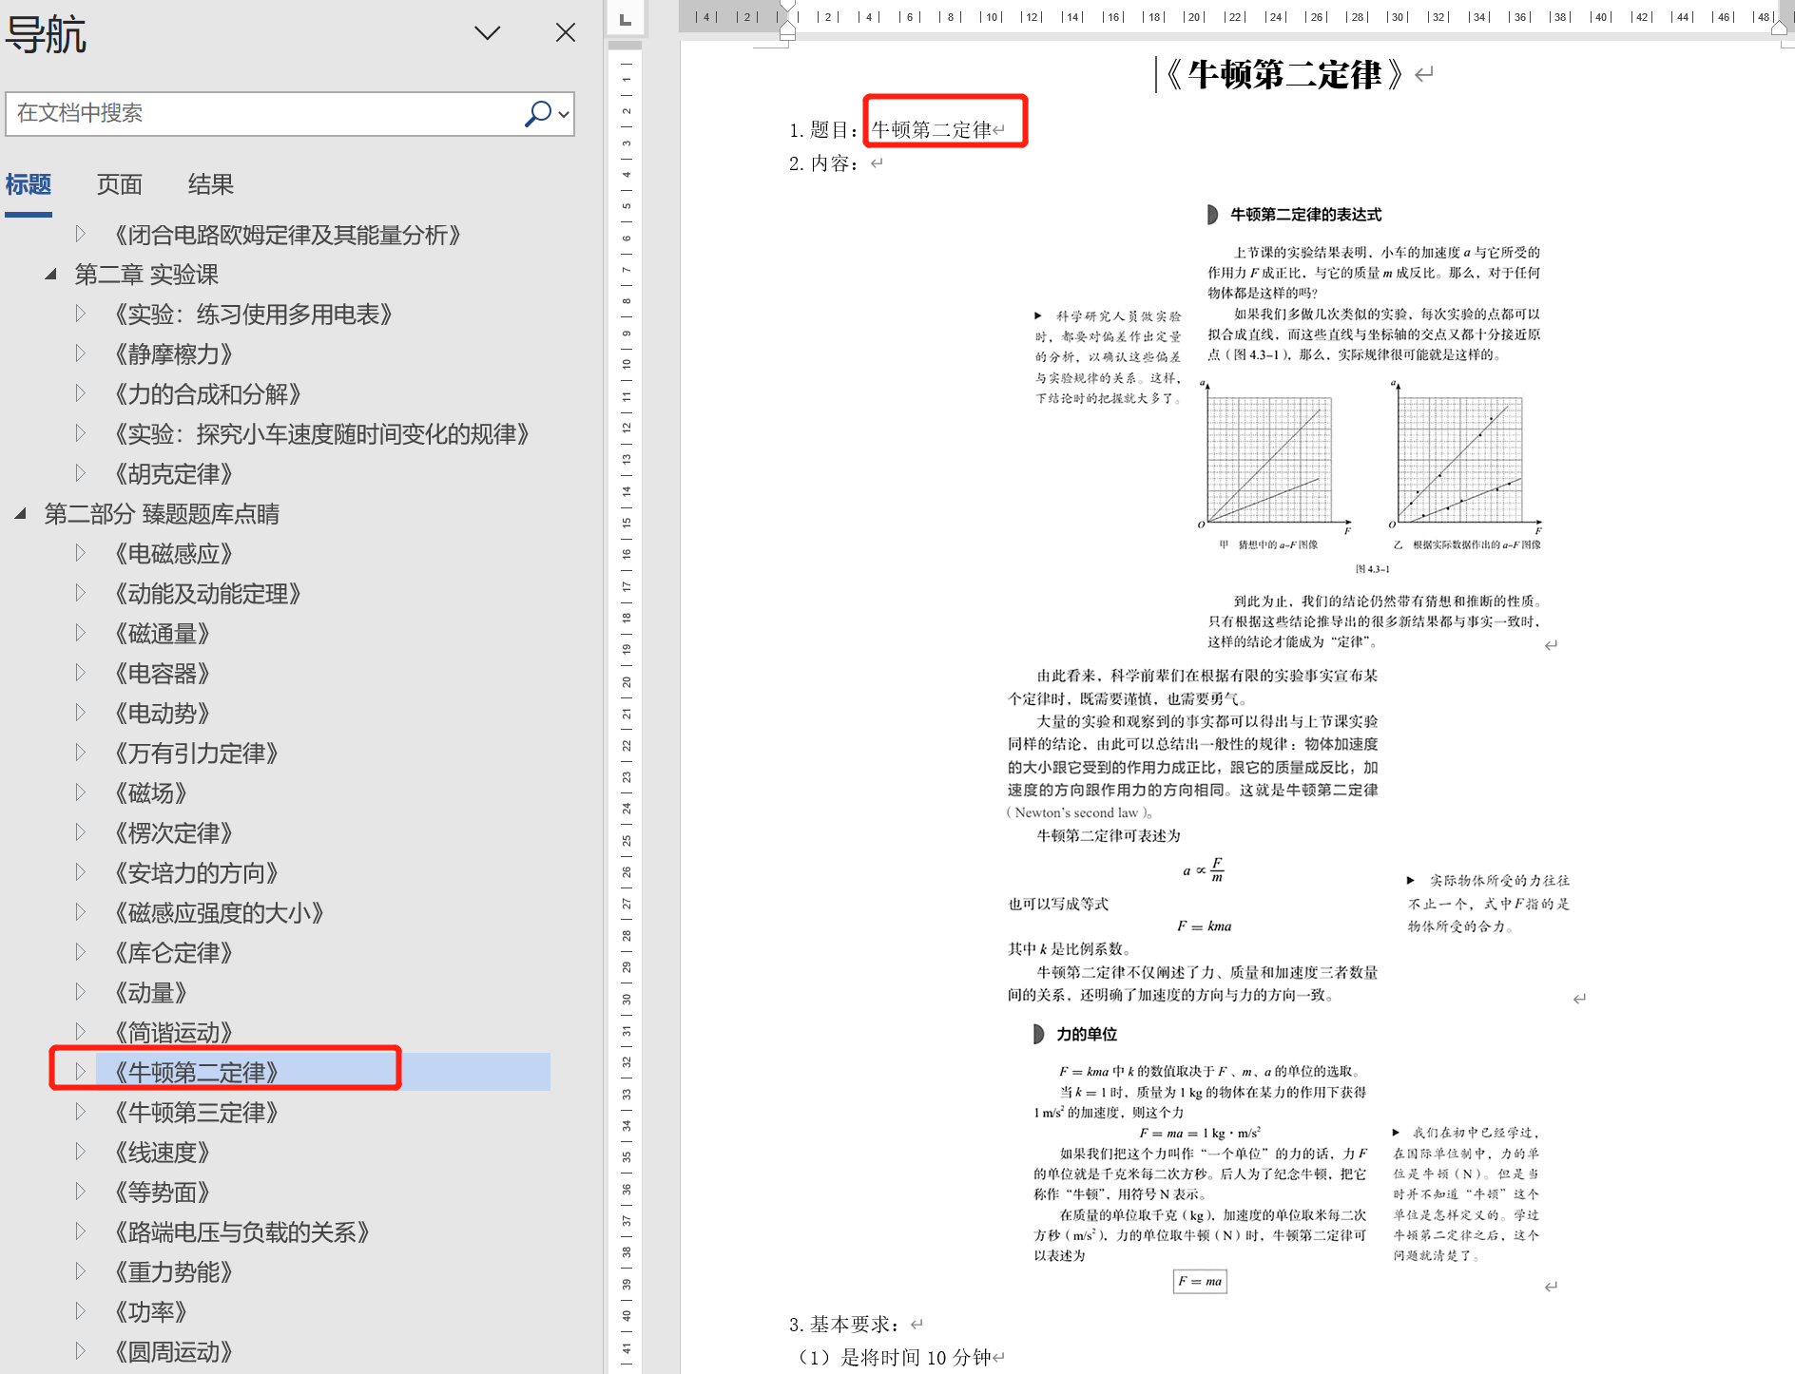
Task: Click the boxed F = ma formula
Action: click(1200, 1281)
